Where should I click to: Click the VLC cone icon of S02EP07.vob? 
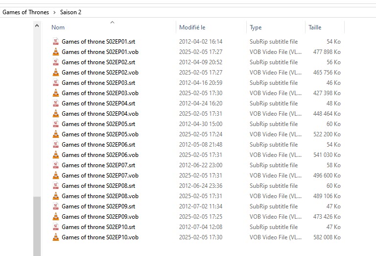point(56,176)
